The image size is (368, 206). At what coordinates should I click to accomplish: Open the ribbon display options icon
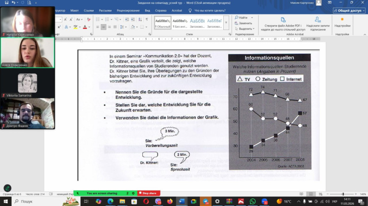(330, 2)
